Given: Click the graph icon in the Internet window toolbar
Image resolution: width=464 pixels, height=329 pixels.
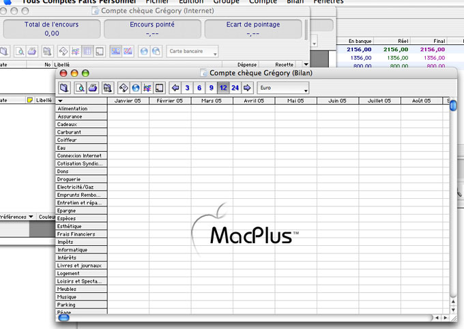Looking at the screenshot, I should point(75,51).
